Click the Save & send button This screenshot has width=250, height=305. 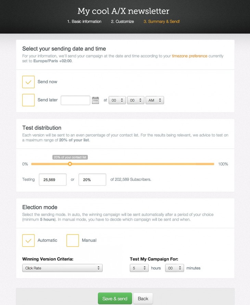115,298
